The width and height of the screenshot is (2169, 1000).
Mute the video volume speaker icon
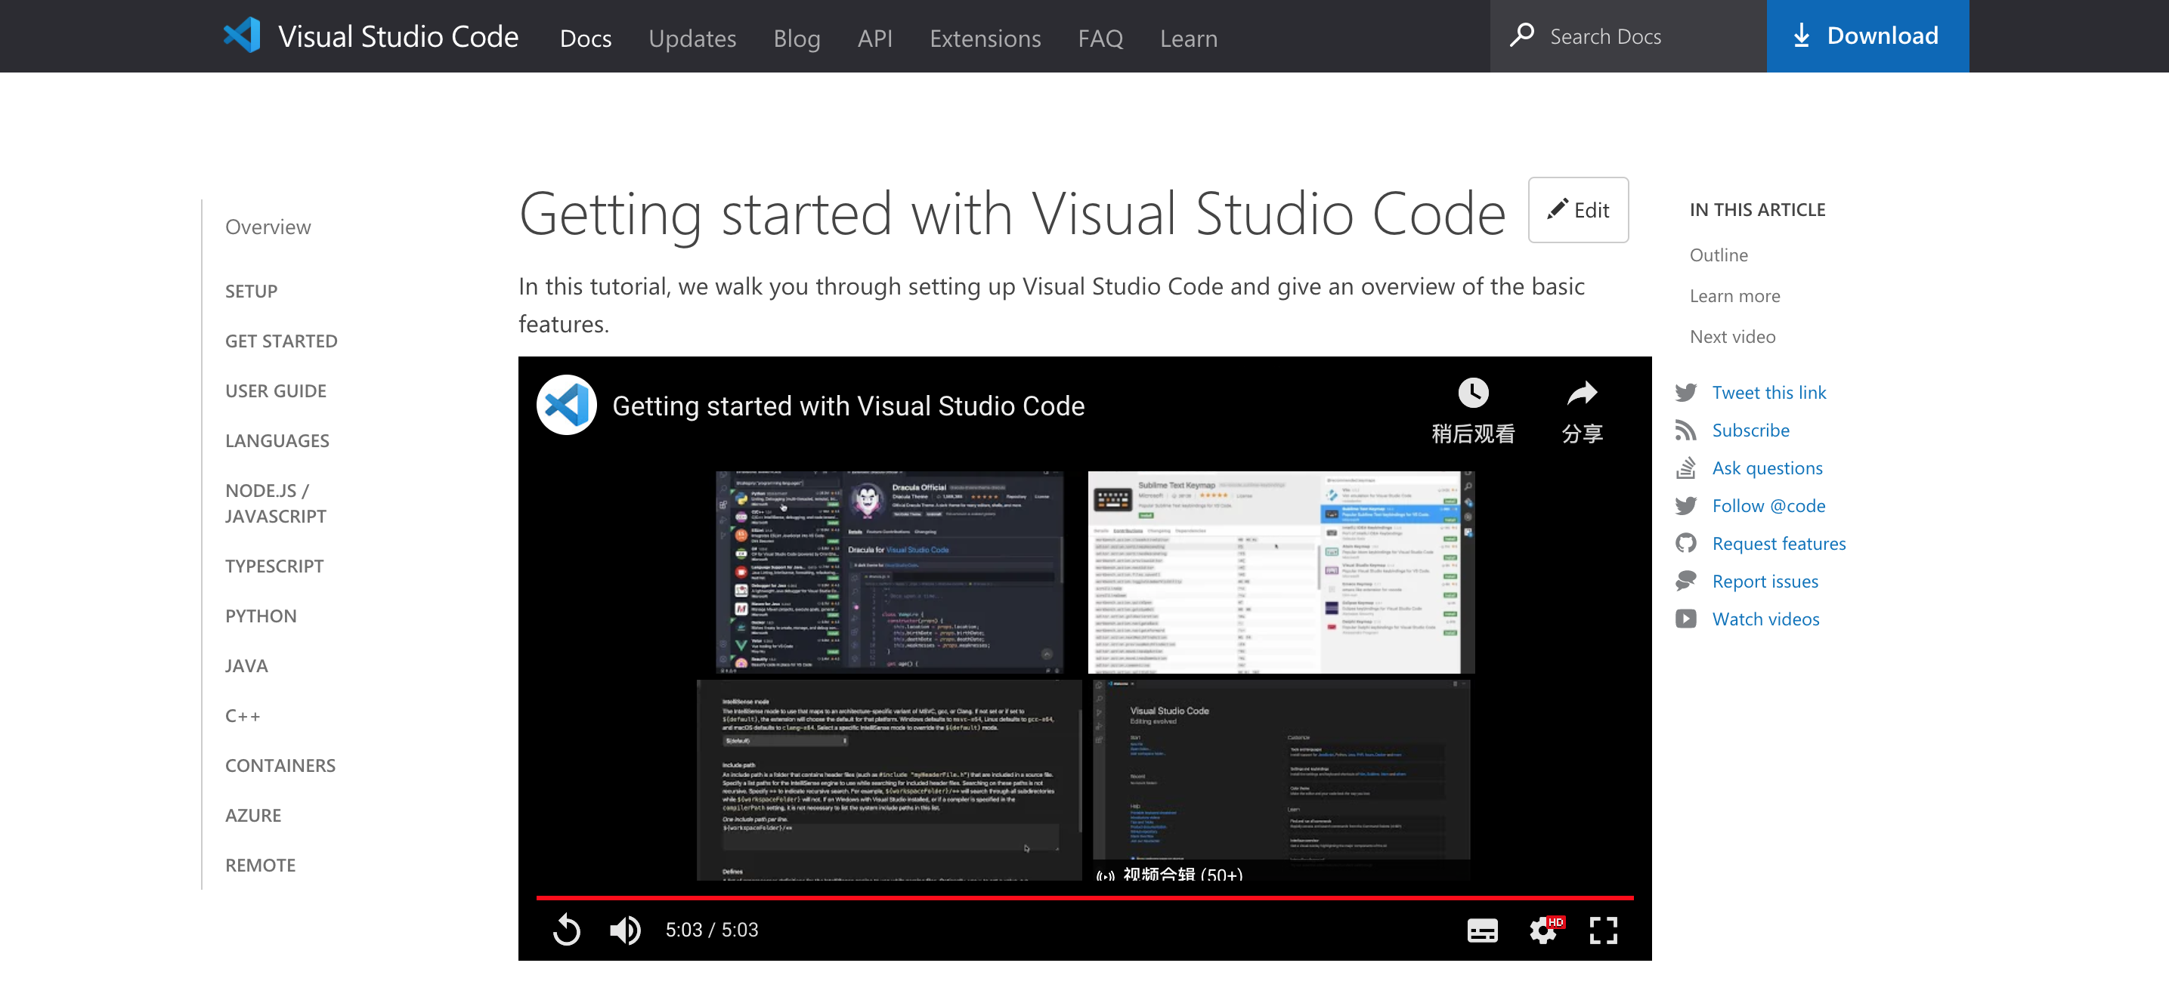coord(625,929)
